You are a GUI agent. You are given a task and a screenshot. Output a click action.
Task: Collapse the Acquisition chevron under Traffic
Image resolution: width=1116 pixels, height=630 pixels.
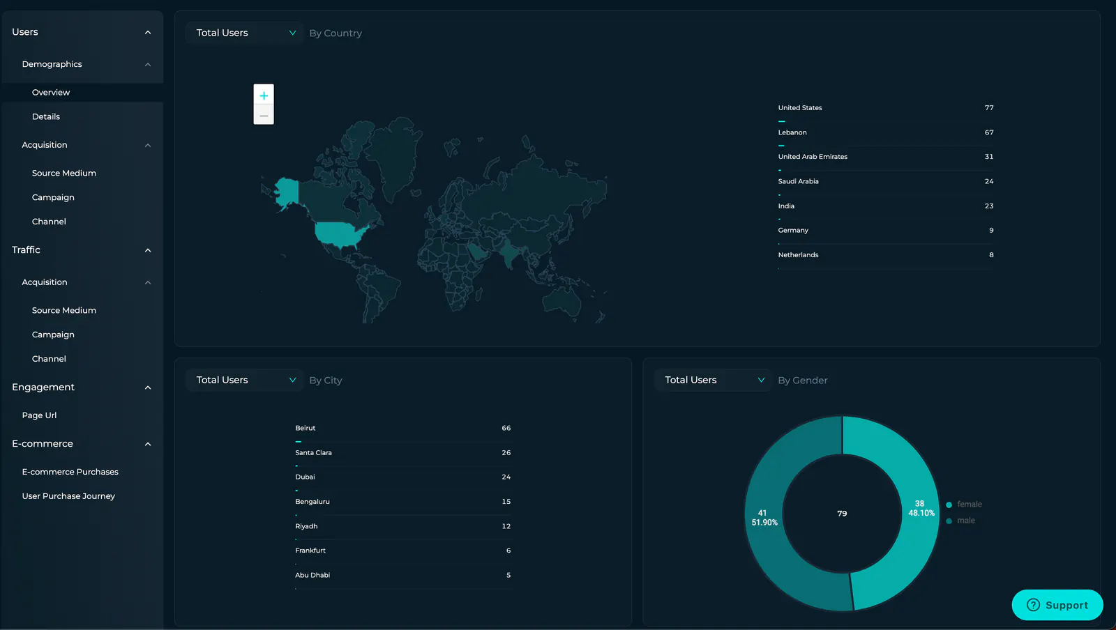pyautogui.click(x=148, y=282)
